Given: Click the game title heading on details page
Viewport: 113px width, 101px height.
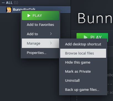Looking at the screenshot, I should pyautogui.click(x=95, y=18).
